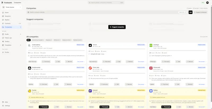Screen dimensions: 212x109
Task: Select the Something changed filter tab
Action: (x=38, y=40)
